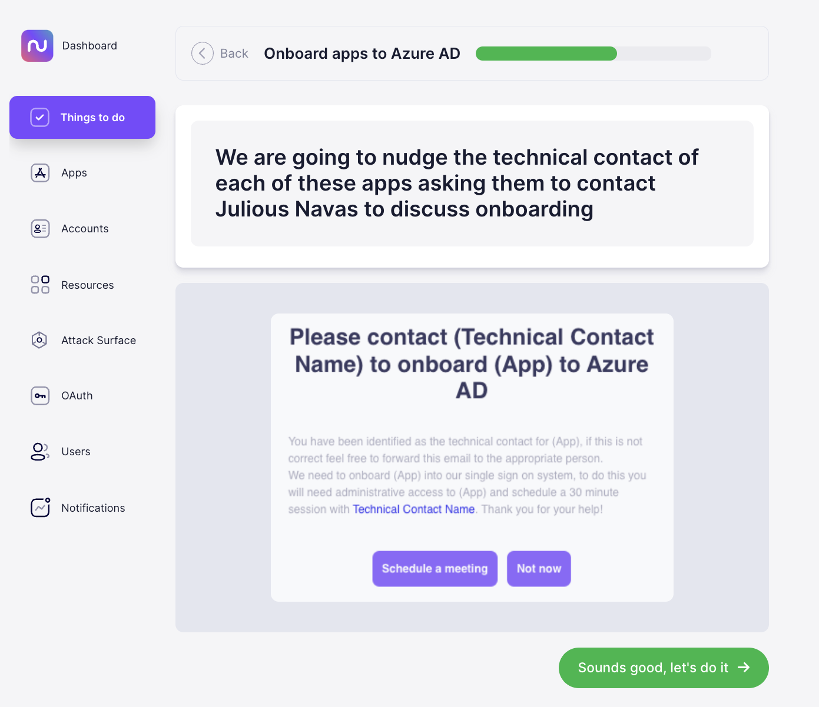Image resolution: width=819 pixels, height=707 pixels.
Task: Select the Attack Surface shield icon
Action: (x=39, y=340)
